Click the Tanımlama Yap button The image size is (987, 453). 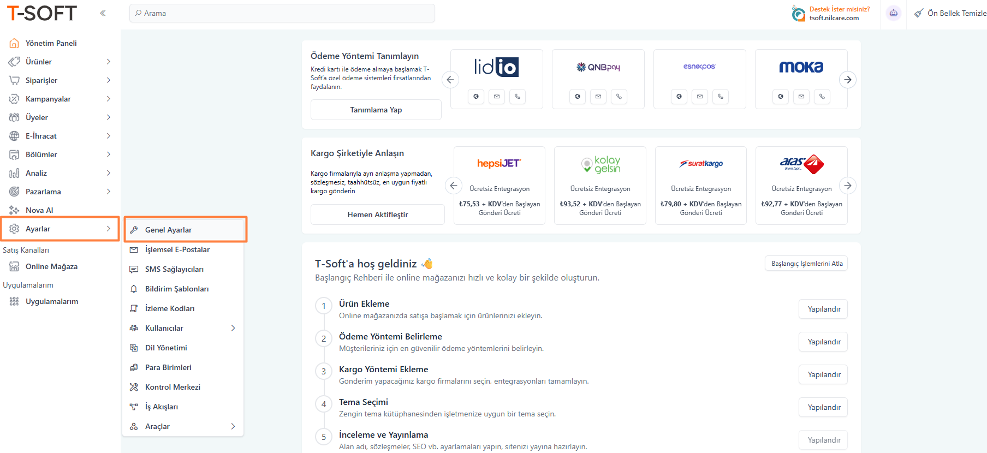point(376,110)
